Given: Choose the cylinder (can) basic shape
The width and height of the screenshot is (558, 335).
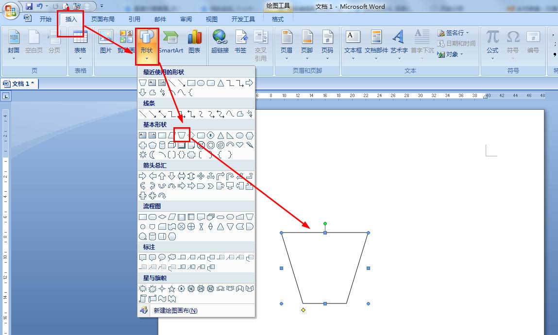Looking at the screenshot, I should click(x=162, y=145).
